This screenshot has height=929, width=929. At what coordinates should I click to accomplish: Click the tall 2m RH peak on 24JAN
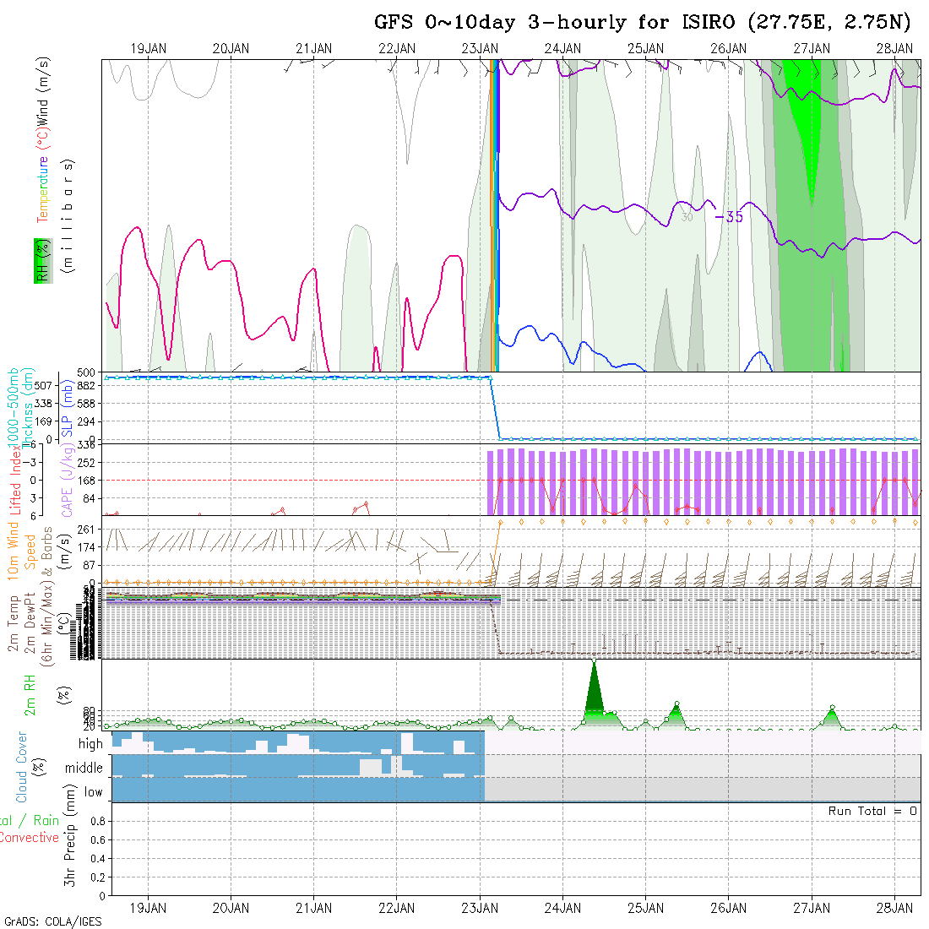595,676
